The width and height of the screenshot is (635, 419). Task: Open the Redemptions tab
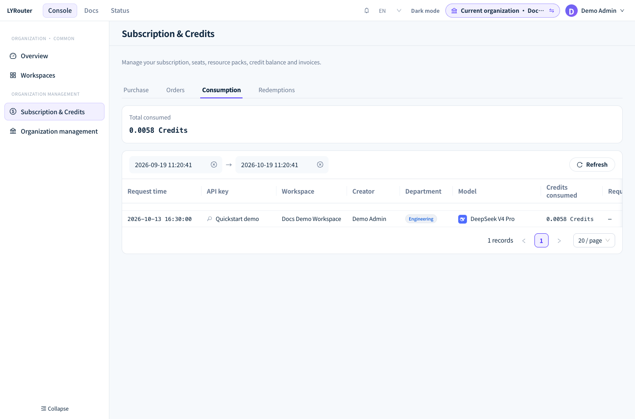pos(276,90)
